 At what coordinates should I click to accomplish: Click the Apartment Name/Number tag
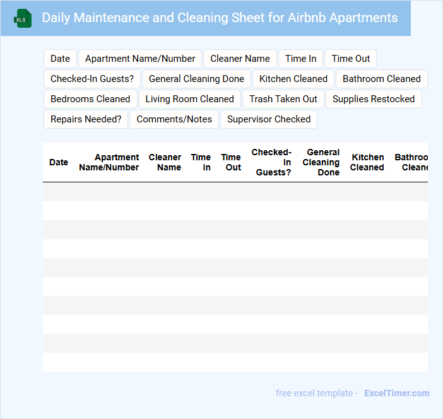coord(140,59)
